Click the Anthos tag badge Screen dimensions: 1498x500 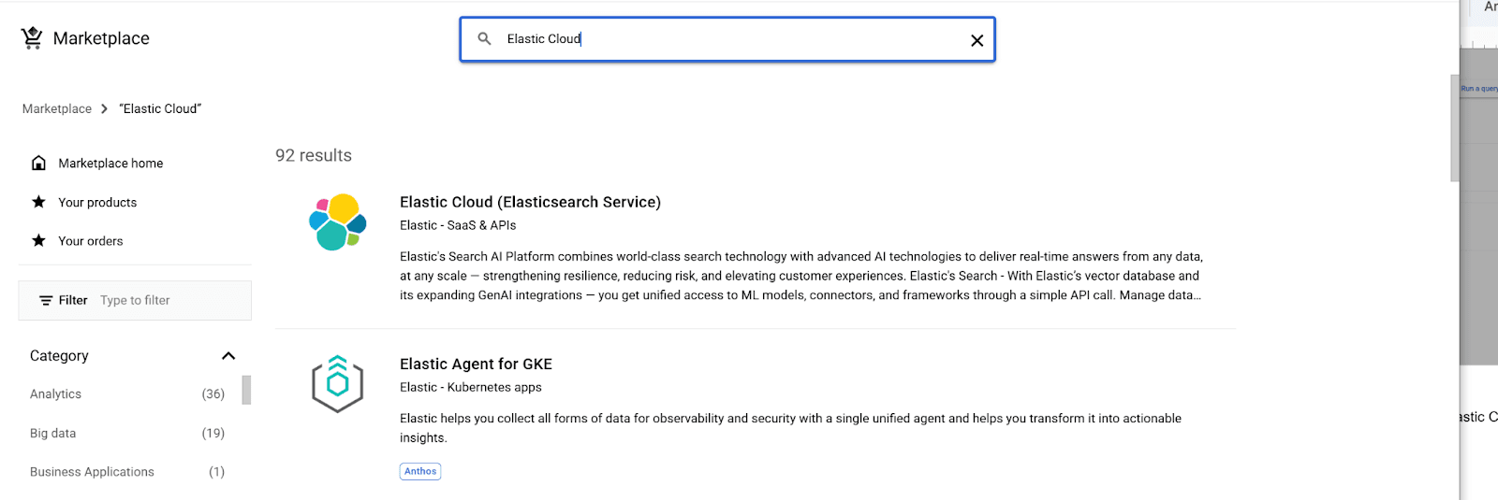(420, 472)
